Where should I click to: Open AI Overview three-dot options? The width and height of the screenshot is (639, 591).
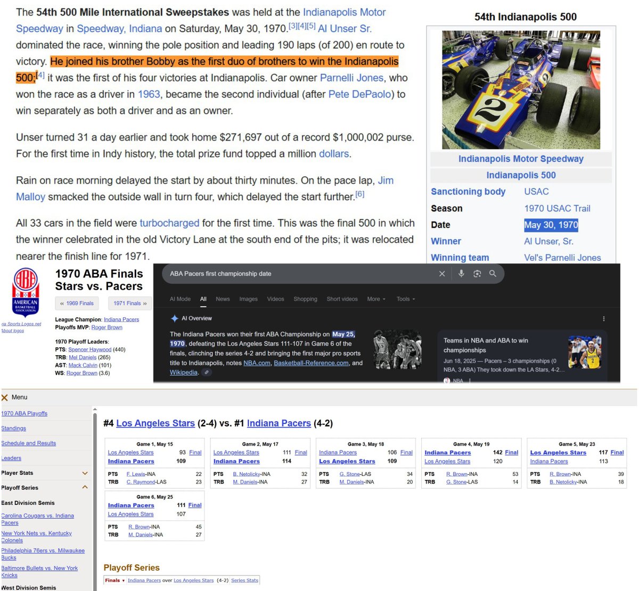pos(603,318)
